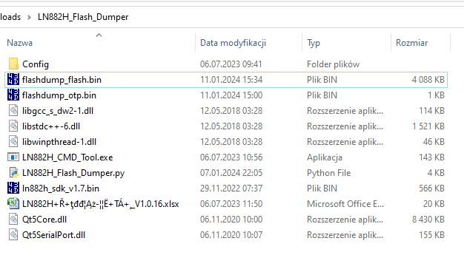Screen dimensions: 464x275
Task: Sort by the Rozmiar column header
Action: pos(412,43)
